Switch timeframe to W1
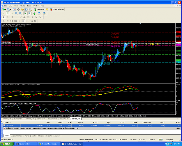Image resolution: width=182 pixels, height=146 pixels. (31, 21)
